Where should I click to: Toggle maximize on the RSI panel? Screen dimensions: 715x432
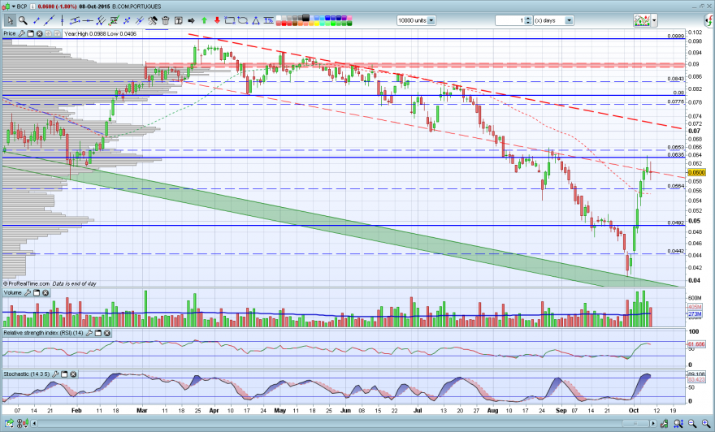(98, 333)
